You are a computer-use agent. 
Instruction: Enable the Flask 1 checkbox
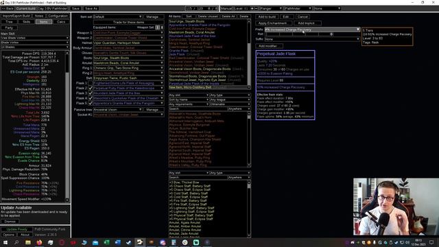[91, 83]
